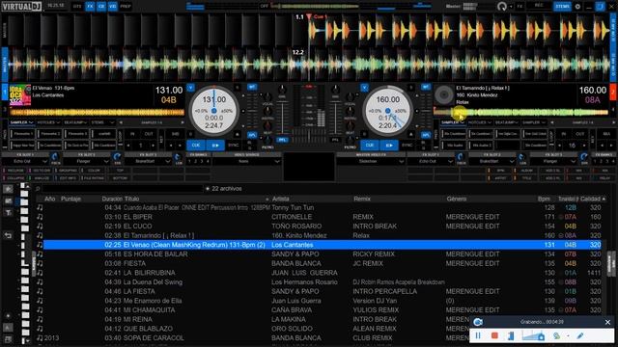The width and height of the screenshot is (618, 347).
Task: Click the right deck eject icon
Action: (x=410, y=135)
